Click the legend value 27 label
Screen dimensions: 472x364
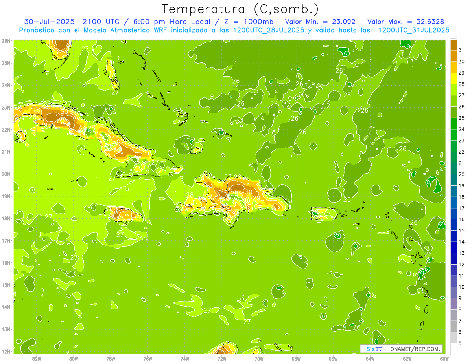coord(461,95)
